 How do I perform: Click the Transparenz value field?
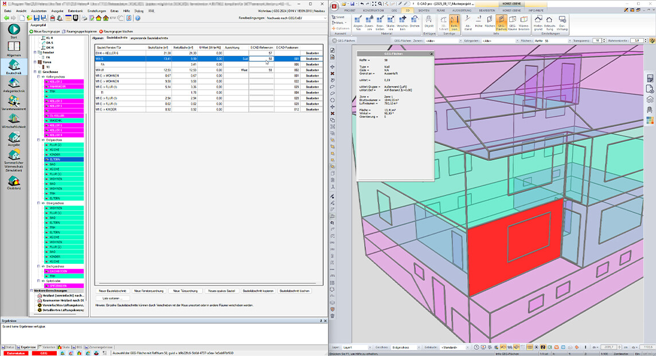(x=598, y=41)
